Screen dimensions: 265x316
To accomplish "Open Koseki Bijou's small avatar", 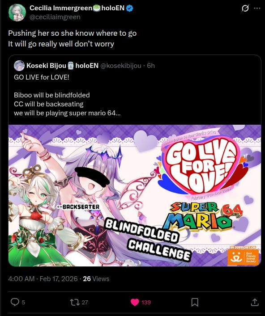I will pos(19,66).
